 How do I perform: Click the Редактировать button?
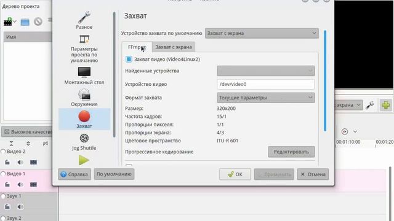tap(291, 152)
